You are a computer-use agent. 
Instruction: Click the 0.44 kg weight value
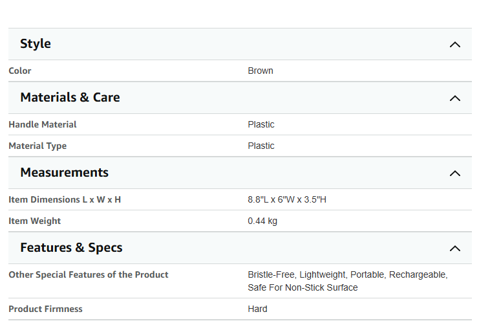pyautogui.click(x=262, y=221)
